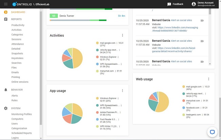
Task: Click video icon on the partially shown third alert
Action: tap(202, 62)
